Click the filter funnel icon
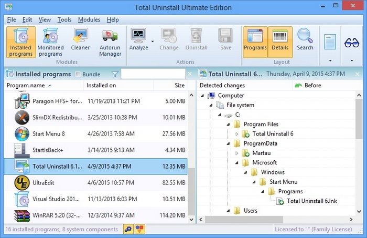The width and height of the screenshot is (367, 238). (x=115, y=74)
